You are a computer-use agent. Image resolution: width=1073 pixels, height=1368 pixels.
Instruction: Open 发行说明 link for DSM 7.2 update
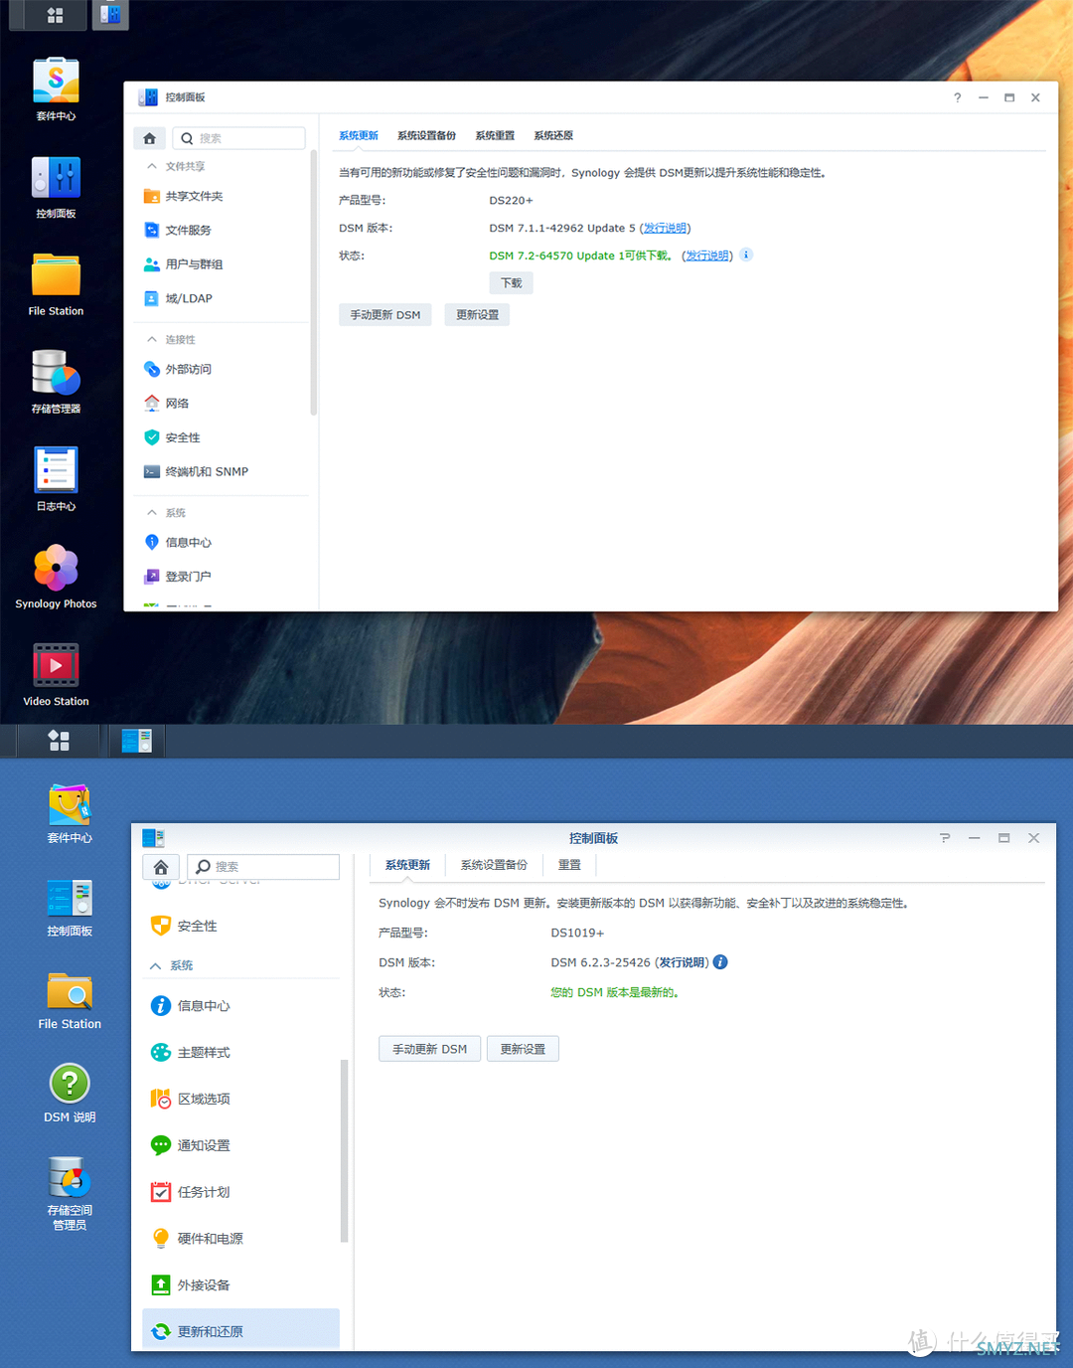tap(707, 256)
